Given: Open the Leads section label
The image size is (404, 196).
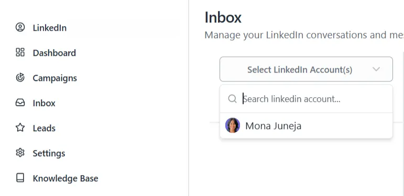Looking at the screenshot, I should tap(44, 128).
